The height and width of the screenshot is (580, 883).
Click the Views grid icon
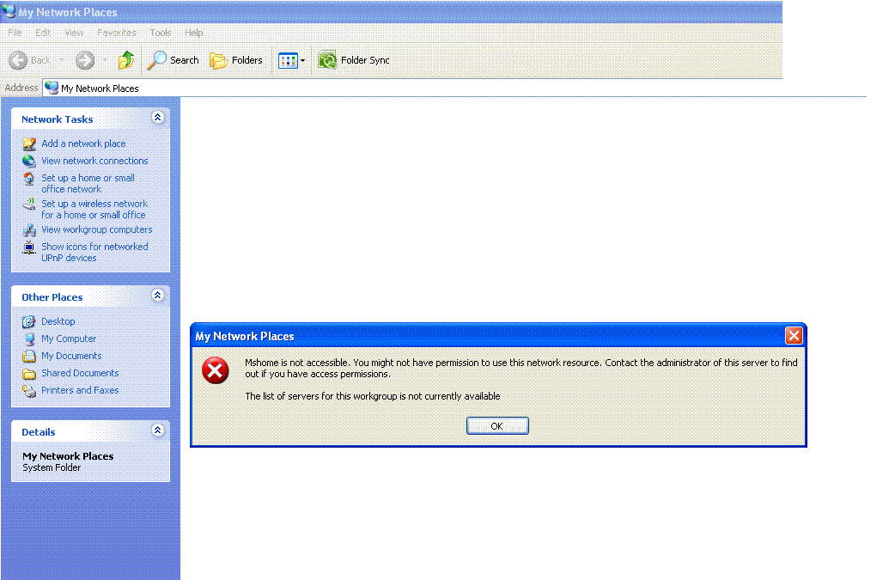click(288, 60)
